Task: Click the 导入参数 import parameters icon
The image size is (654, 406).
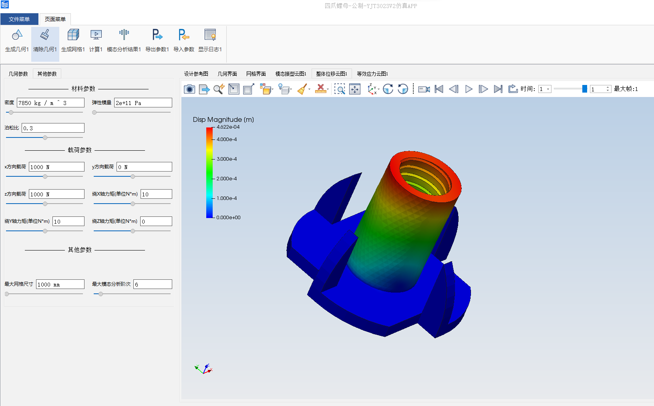Action: 184,35
